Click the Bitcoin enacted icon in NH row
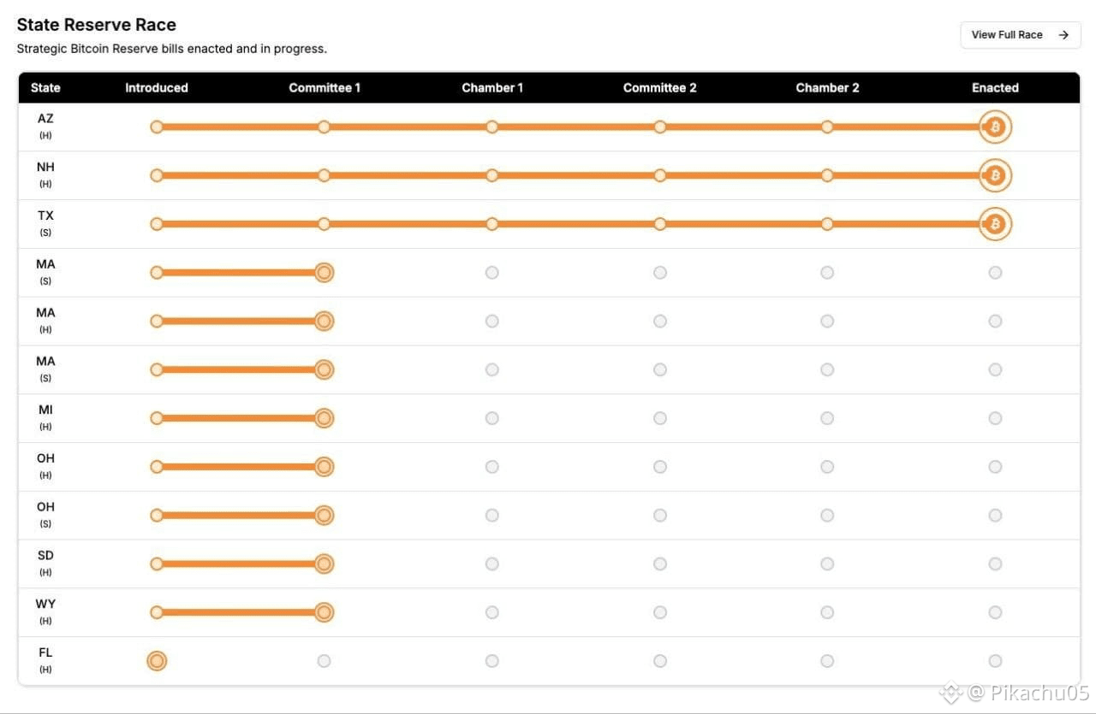Image resolution: width=1096 pixels, height=714 pixels. pos(995,175)
